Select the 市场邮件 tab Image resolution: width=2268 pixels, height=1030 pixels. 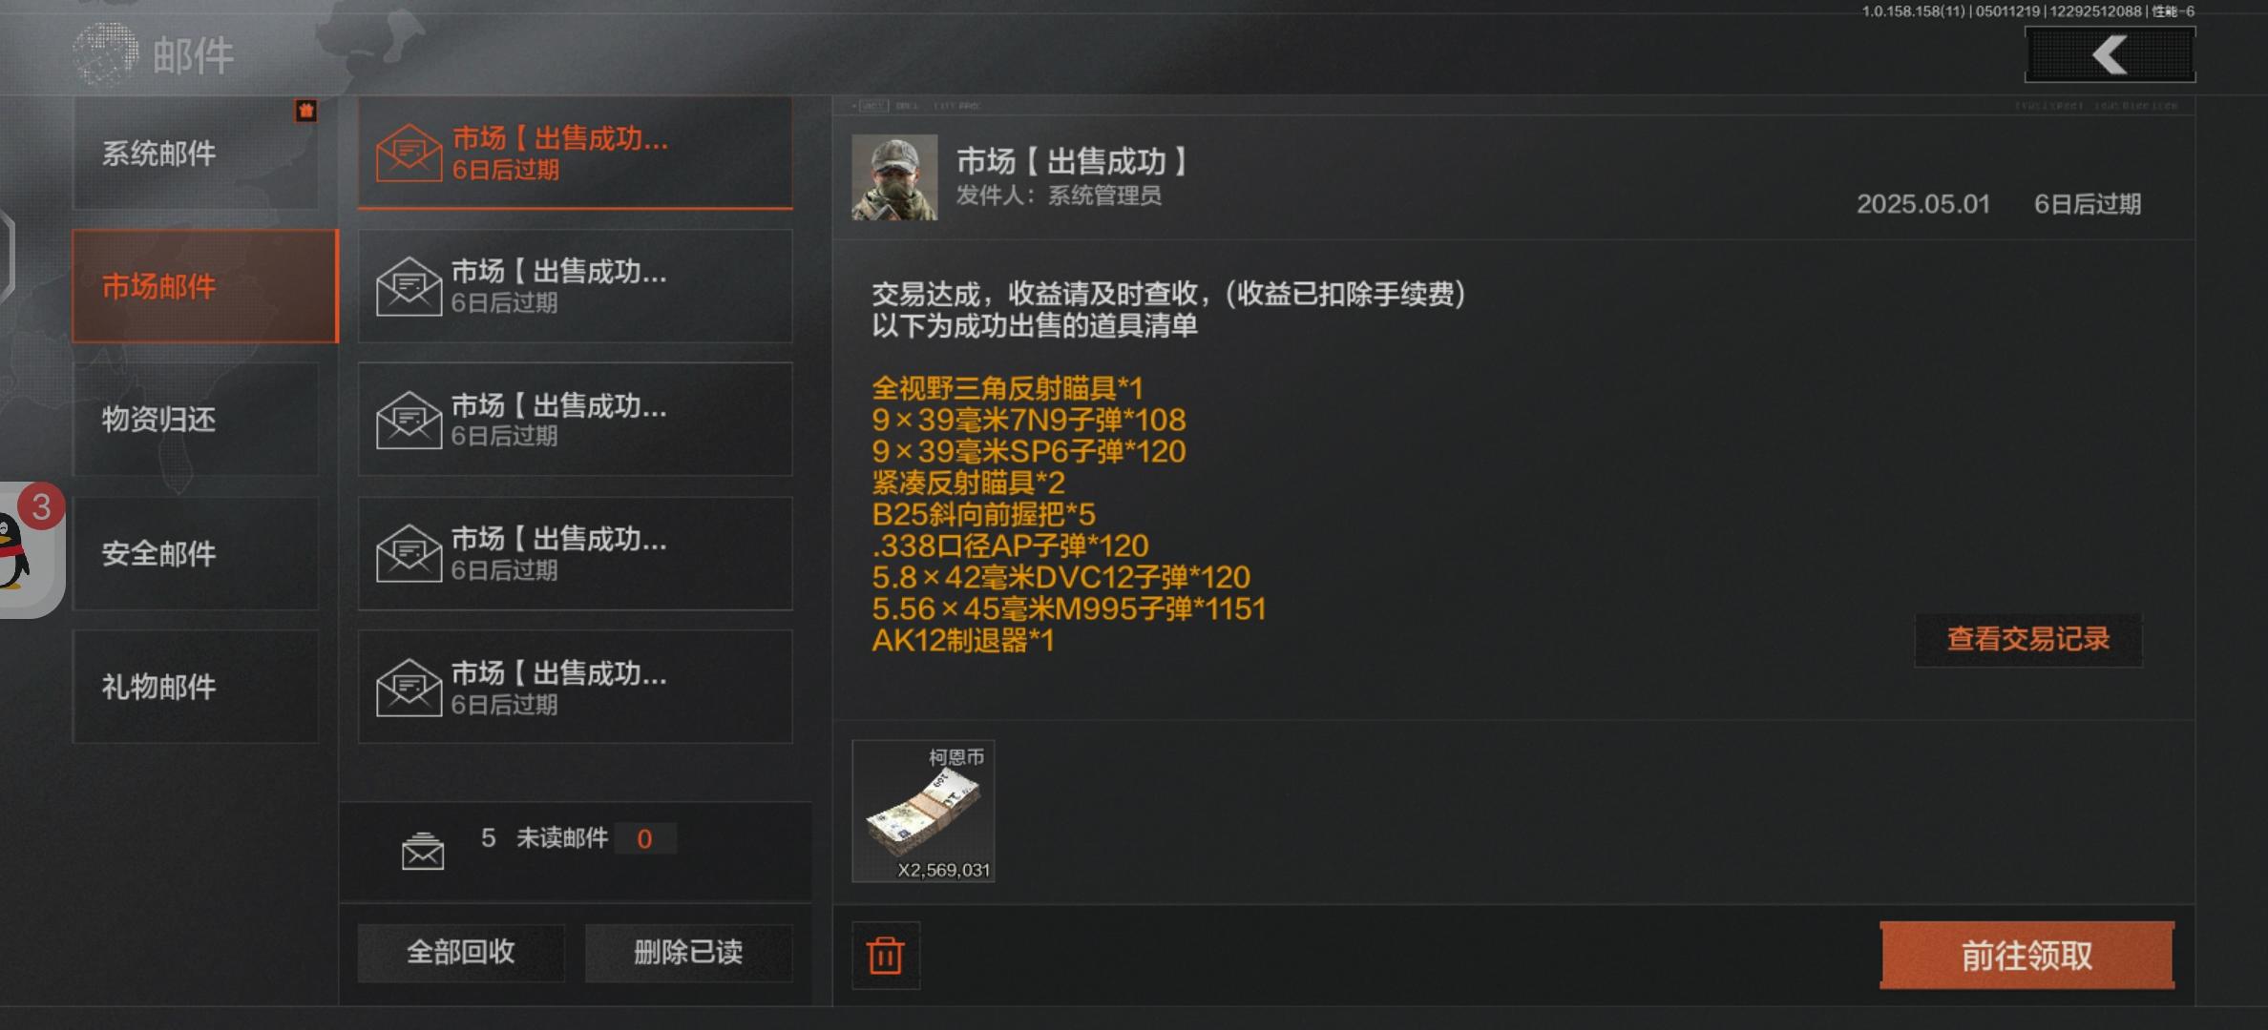click(x=205, y=286)
